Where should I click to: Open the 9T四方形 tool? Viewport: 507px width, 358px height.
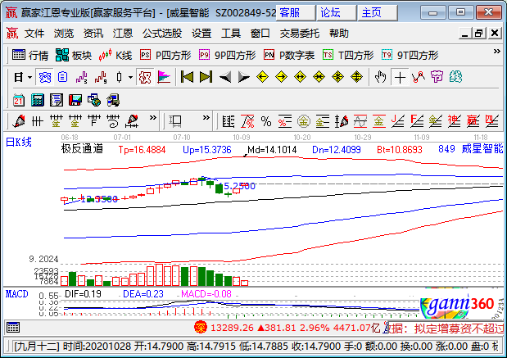[x=410, y=56]
